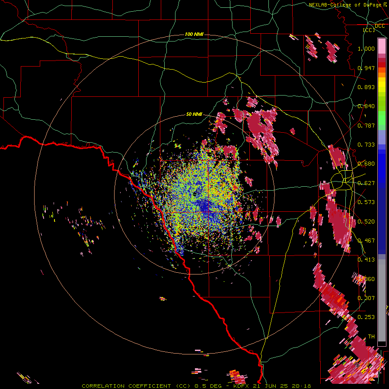Pick the light pink top segment of the color scale
This screenshot has width=389, height=389.
[382, 46]
